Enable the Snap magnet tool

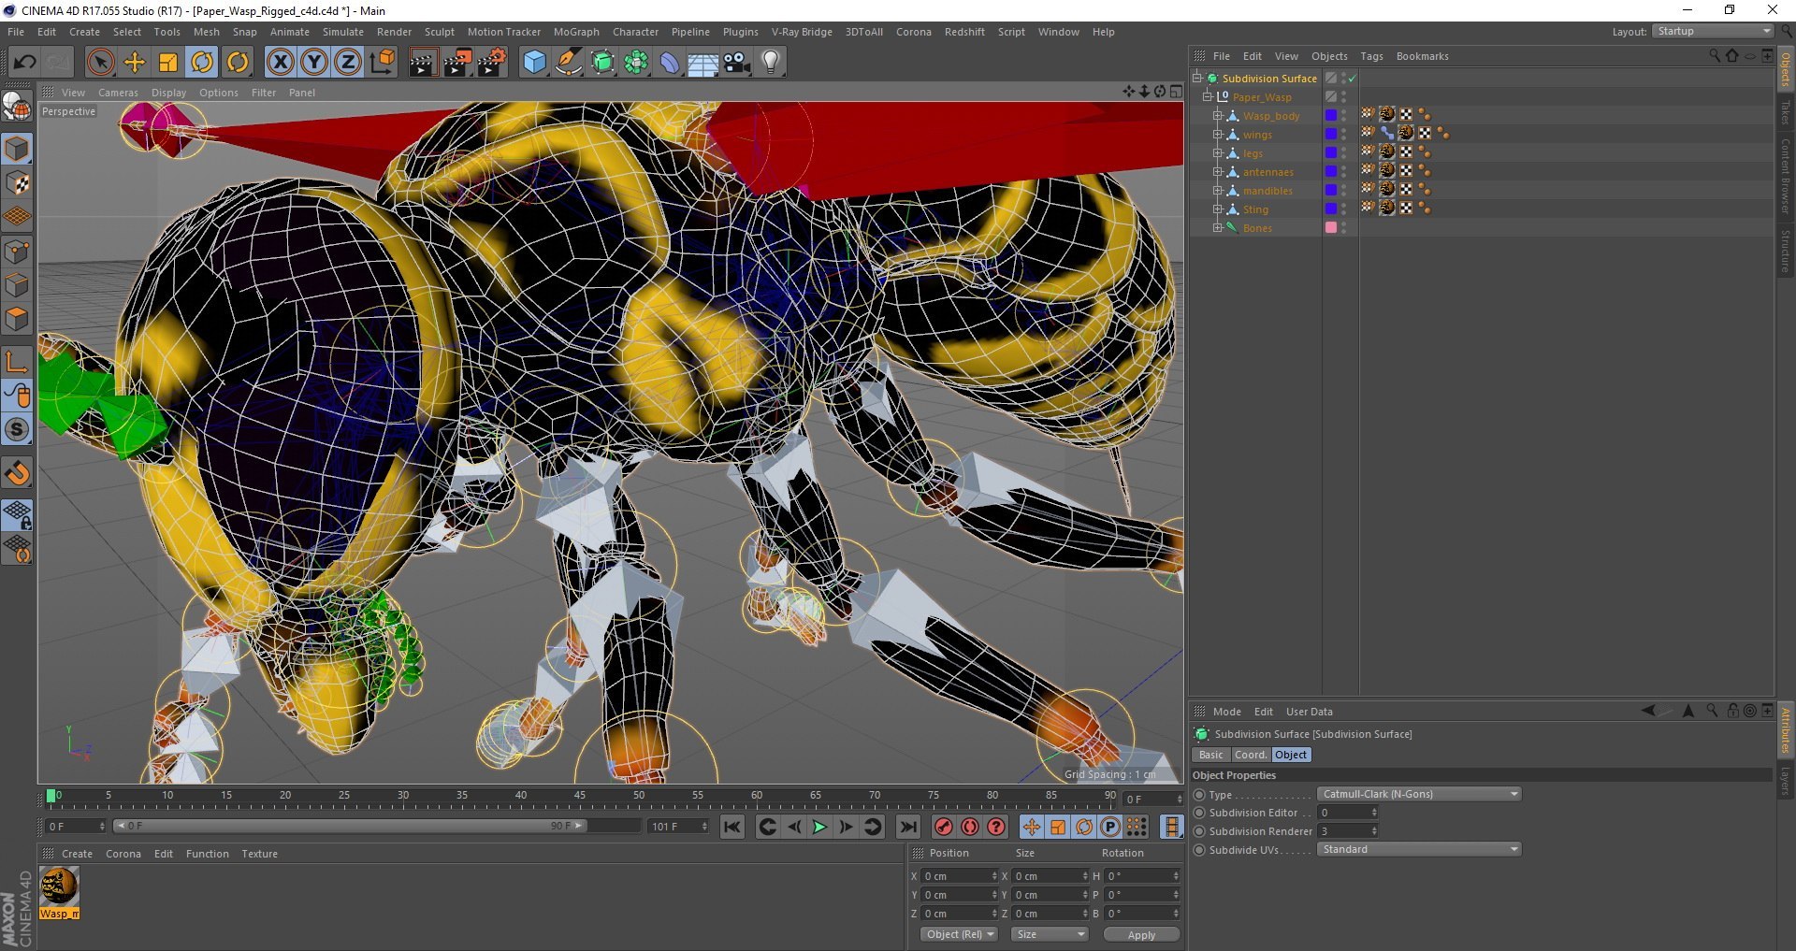[x=18, y=473]
